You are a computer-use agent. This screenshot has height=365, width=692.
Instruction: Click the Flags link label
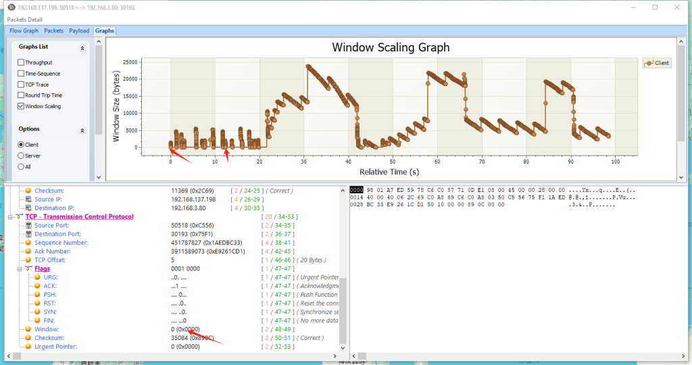point(43,269)
